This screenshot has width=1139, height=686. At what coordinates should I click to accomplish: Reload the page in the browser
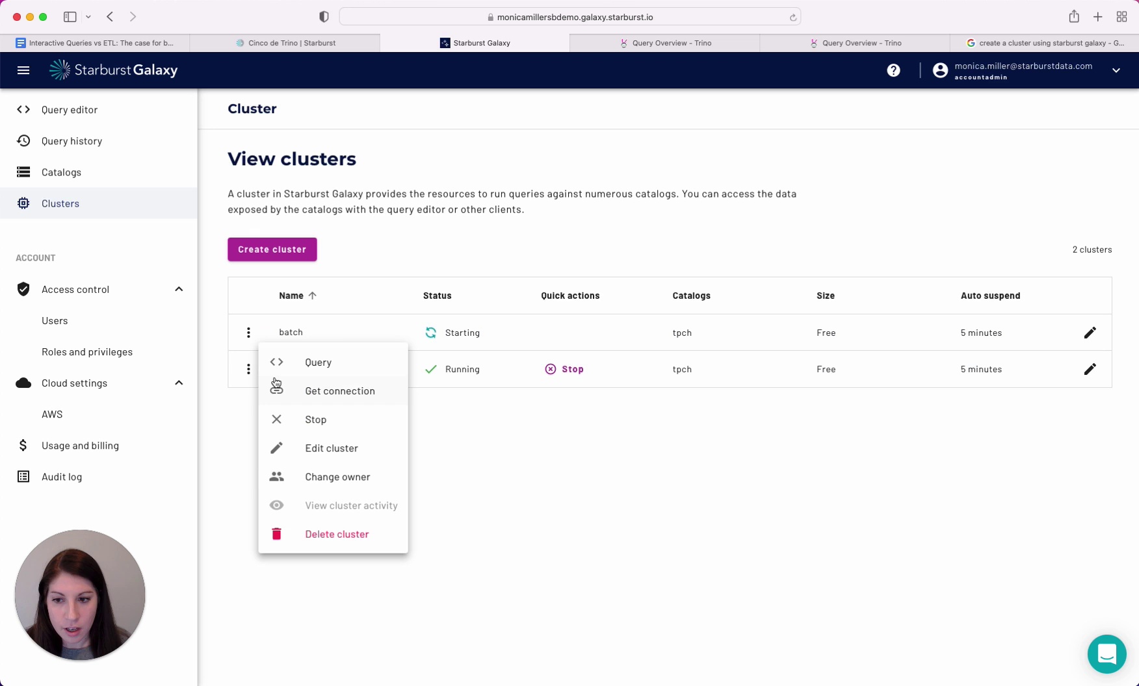coord(792,17)
